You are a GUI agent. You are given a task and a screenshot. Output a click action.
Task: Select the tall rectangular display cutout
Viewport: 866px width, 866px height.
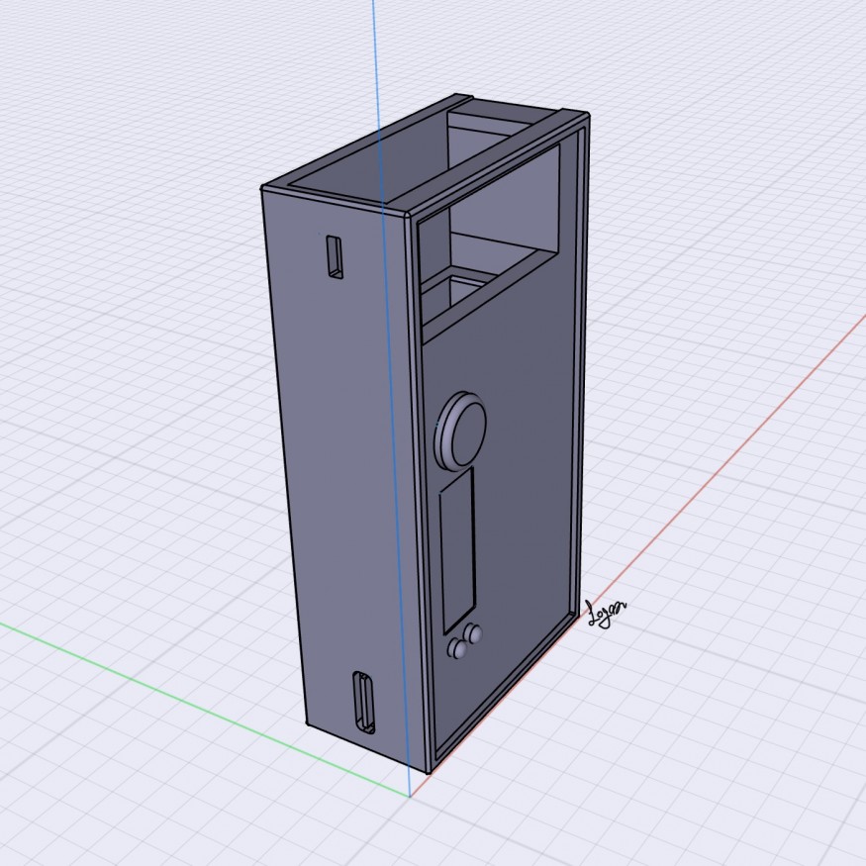click(x=457, y=544)
